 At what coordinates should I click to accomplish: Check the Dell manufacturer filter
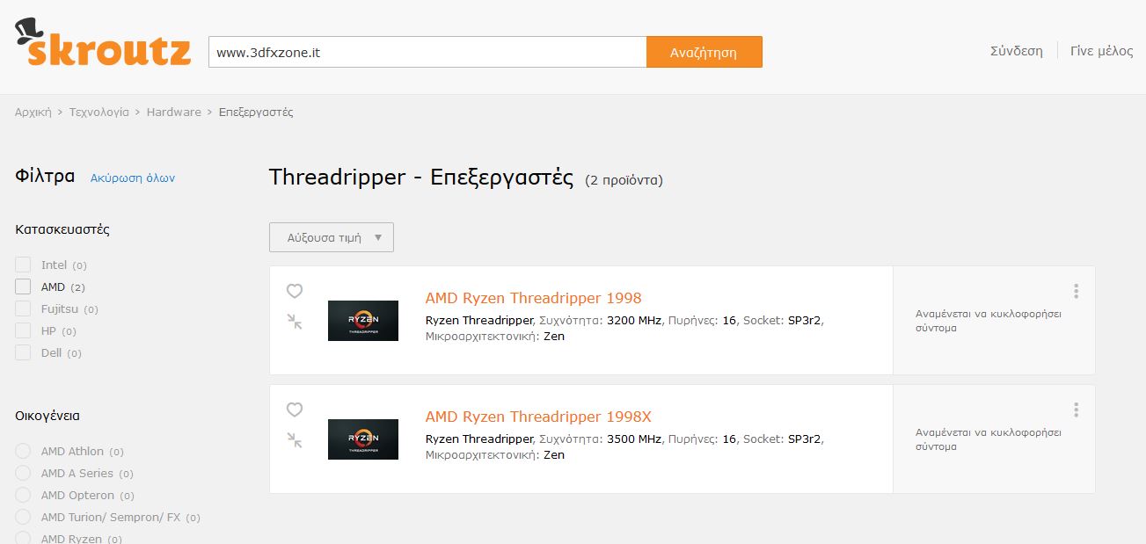click(23, 352)
